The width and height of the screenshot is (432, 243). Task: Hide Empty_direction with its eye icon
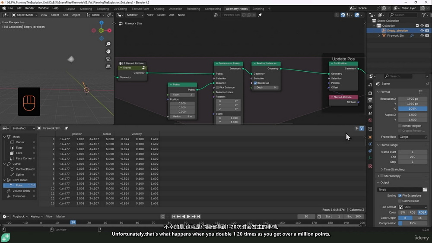click(x=422, y=31)
